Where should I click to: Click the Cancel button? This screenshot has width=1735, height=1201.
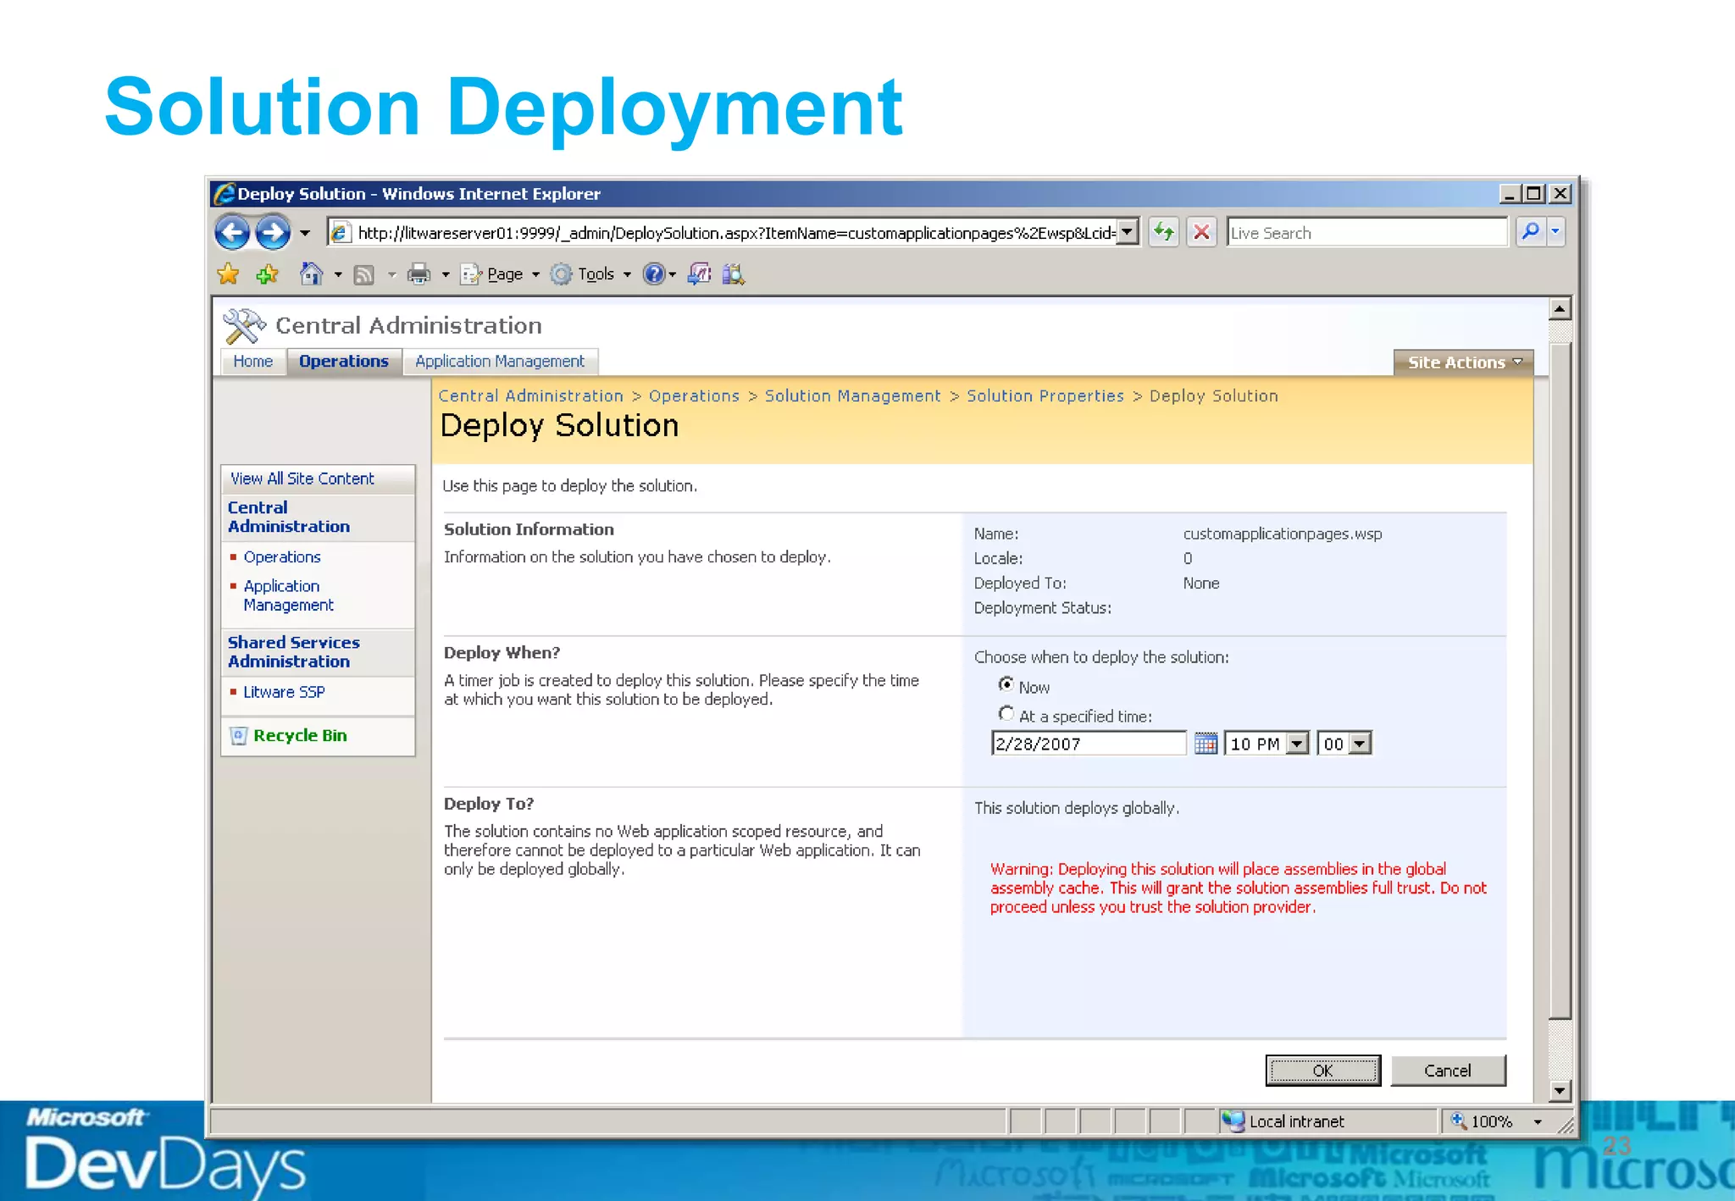coord(1448,1071)
